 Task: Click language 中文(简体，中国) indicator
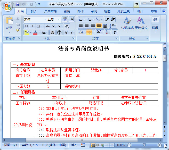pyautogui.click(x=54, y=145)
